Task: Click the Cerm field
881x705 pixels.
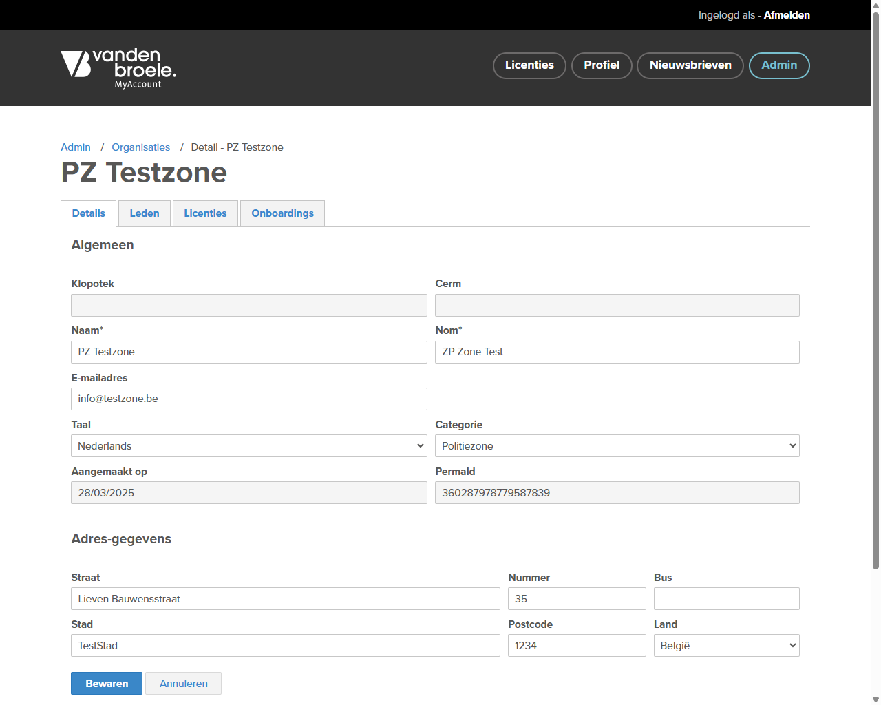Action: click(x=617, y=305)
